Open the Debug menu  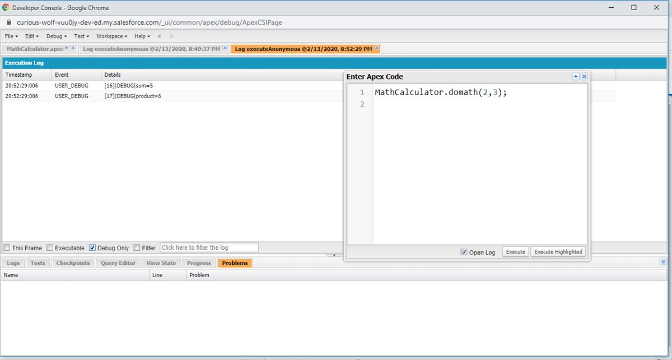coord(57,36)
